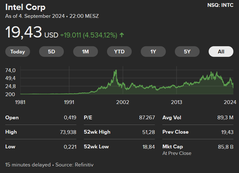Select the All time range
239x173 pixels.
pos(221,52)
